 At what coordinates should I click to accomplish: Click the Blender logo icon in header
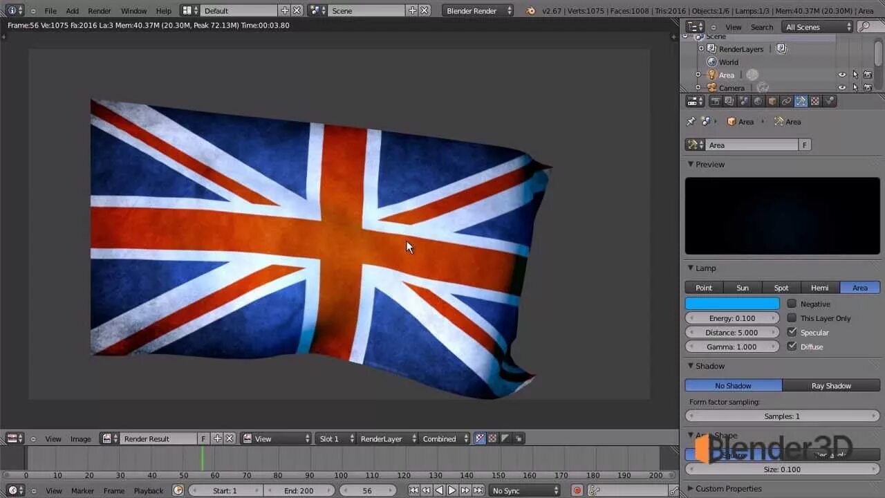tap(530, 10)
